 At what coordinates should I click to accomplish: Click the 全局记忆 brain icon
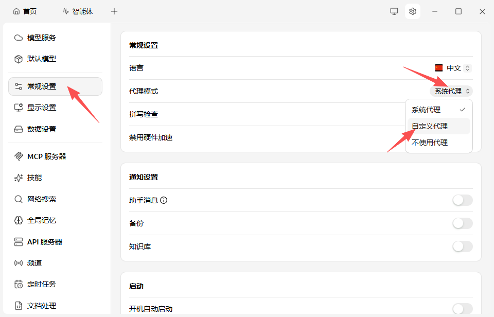tap(19, 220)
